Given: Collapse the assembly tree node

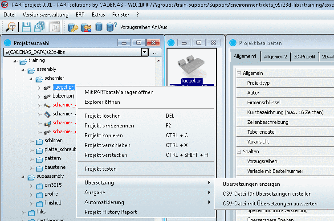Looking at the screenshot, I should [23, 70].
